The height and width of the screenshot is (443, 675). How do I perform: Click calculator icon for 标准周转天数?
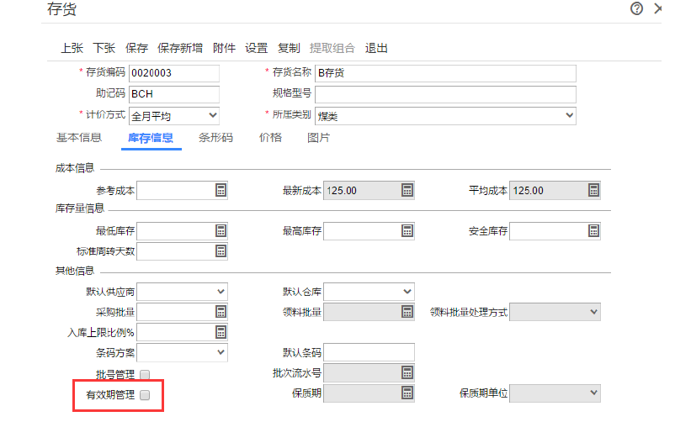point(221,251)
